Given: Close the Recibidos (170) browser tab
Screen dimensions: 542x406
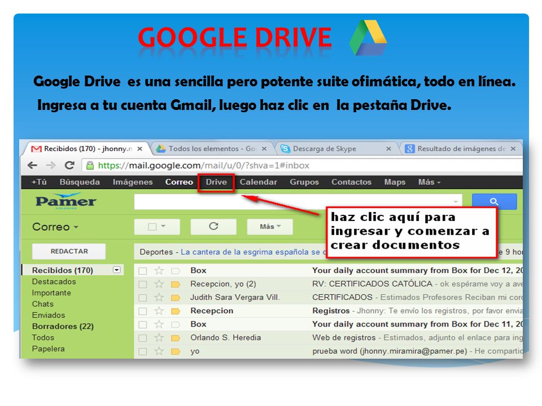Looking at the screenshot, I should tap(139, 149).
